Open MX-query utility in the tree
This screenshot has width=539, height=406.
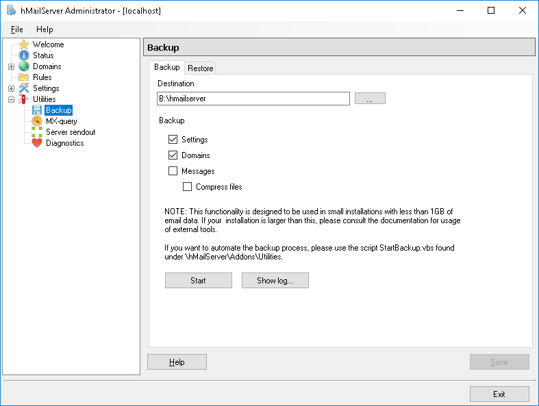(x=62, y=121)
